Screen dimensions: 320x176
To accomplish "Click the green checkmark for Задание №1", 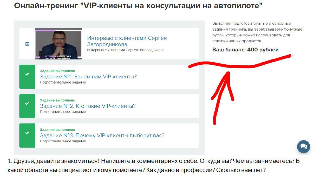I will click(27, 74).
